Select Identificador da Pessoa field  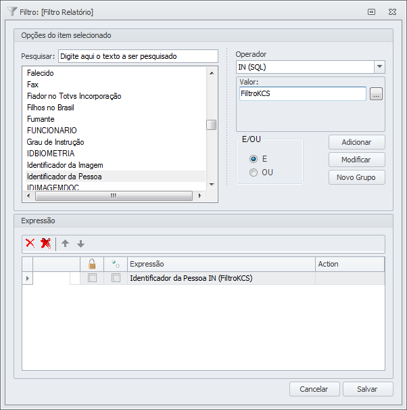click(x=116, y=177)
